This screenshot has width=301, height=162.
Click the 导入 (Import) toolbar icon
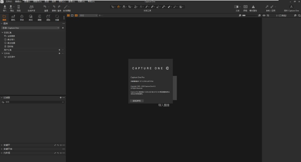click(x=5, y=7)
